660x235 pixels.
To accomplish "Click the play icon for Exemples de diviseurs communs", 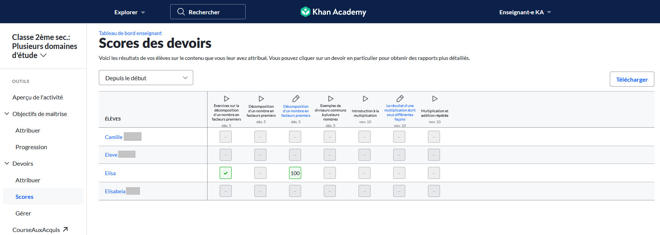I will pos(331,99).
